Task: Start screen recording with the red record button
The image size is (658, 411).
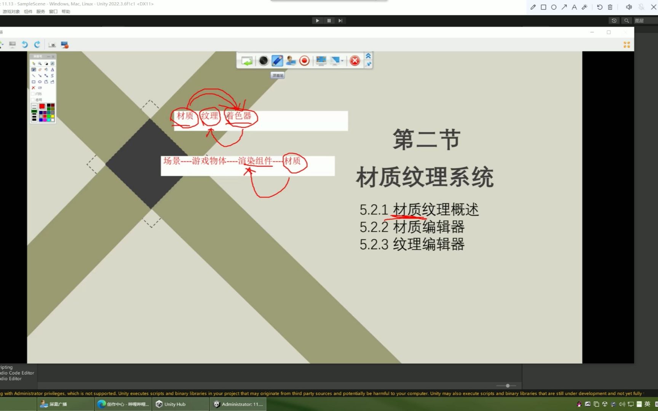Action: (x=304, y=61)
